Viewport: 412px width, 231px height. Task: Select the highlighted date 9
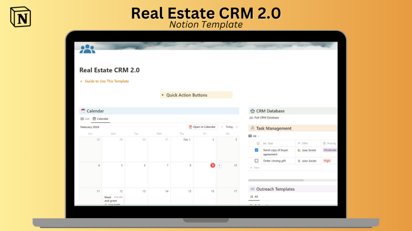tap(213, 165)
